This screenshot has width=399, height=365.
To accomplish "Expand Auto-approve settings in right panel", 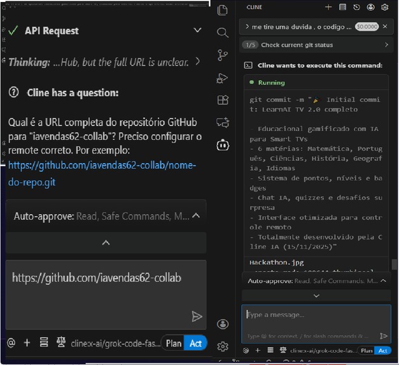I will click(316, 281).
